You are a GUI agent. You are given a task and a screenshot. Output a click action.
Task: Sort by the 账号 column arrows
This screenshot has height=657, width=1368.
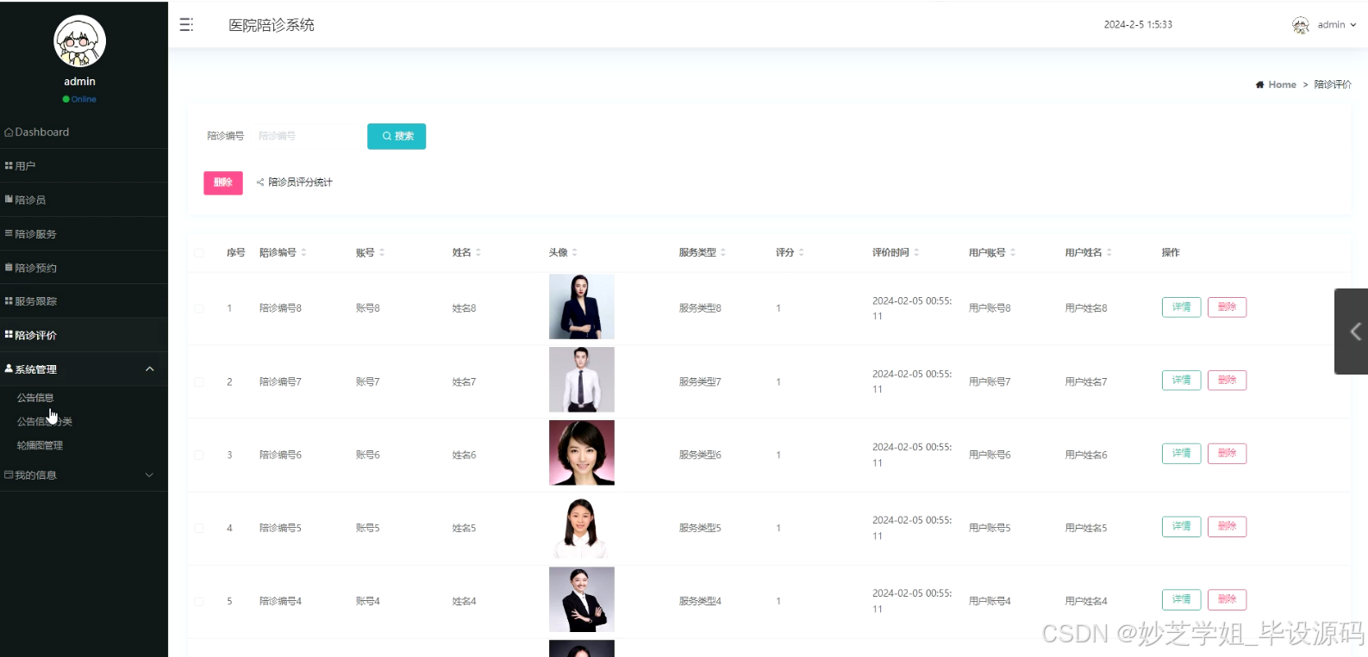382,252
